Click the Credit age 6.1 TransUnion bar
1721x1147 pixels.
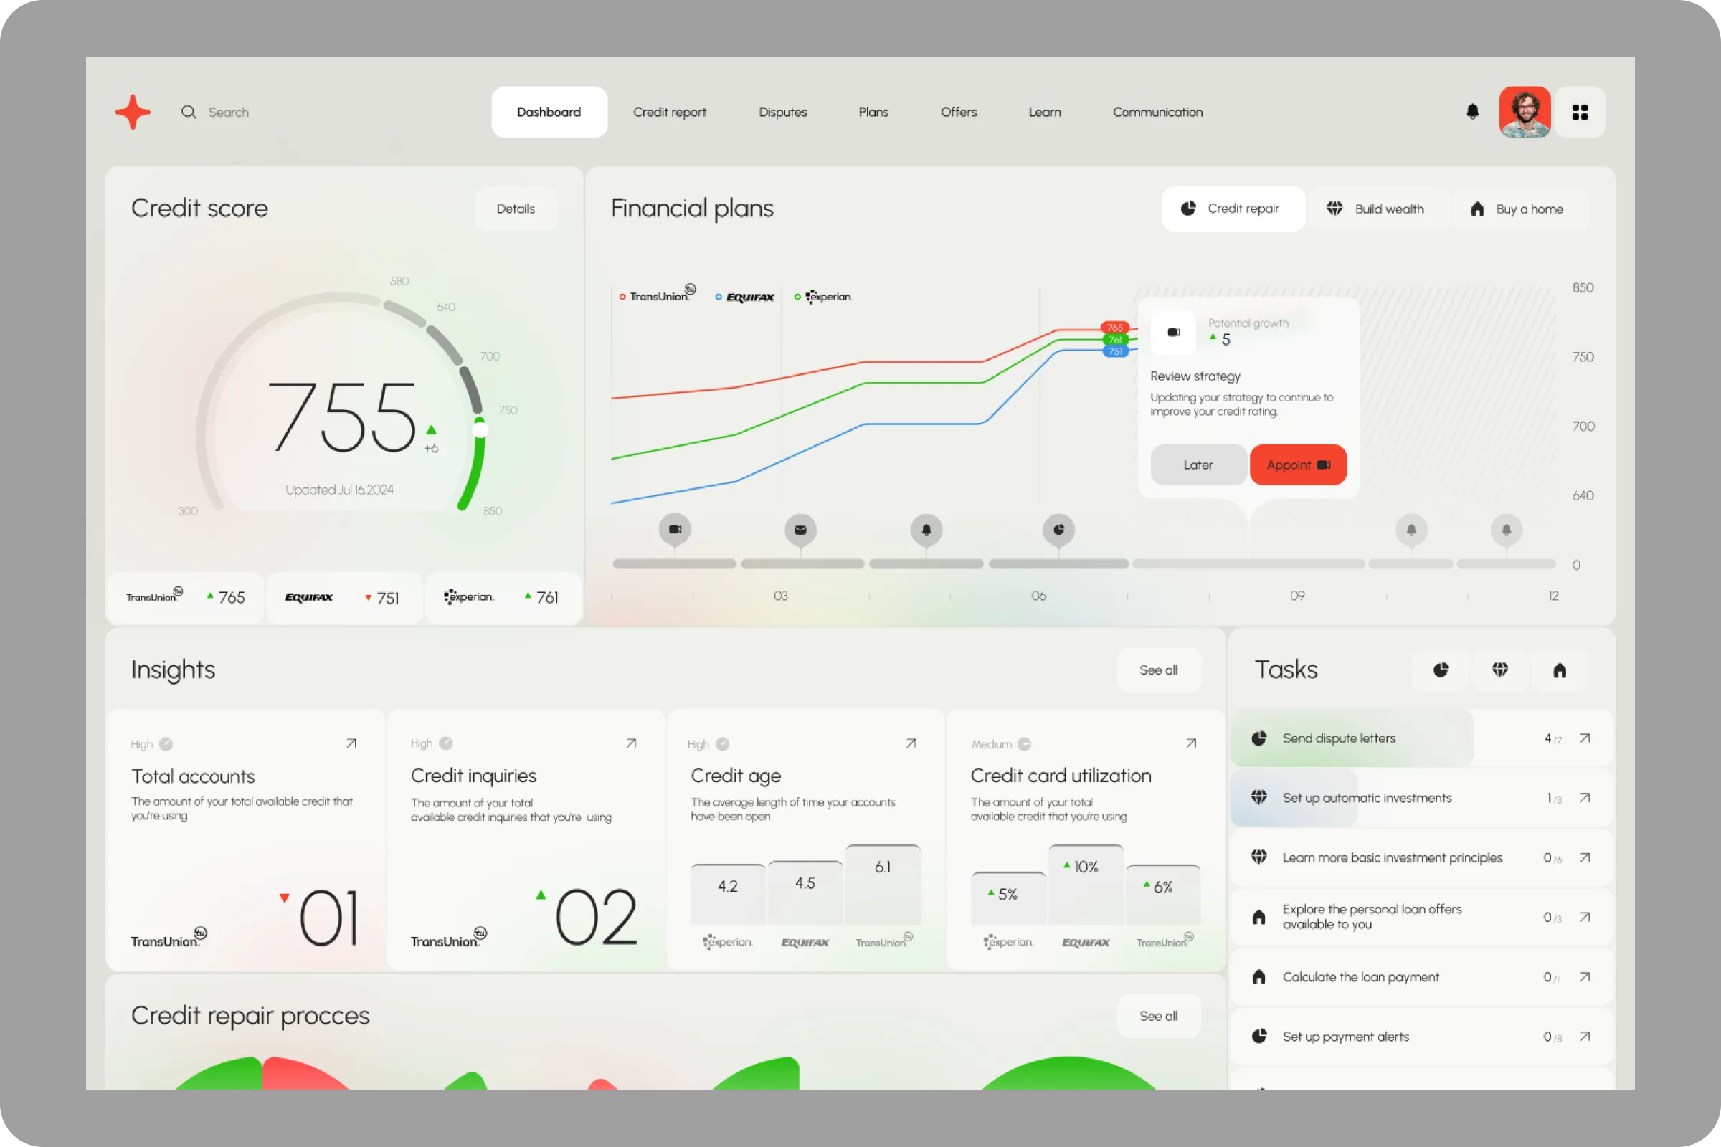tap(883, 885)
